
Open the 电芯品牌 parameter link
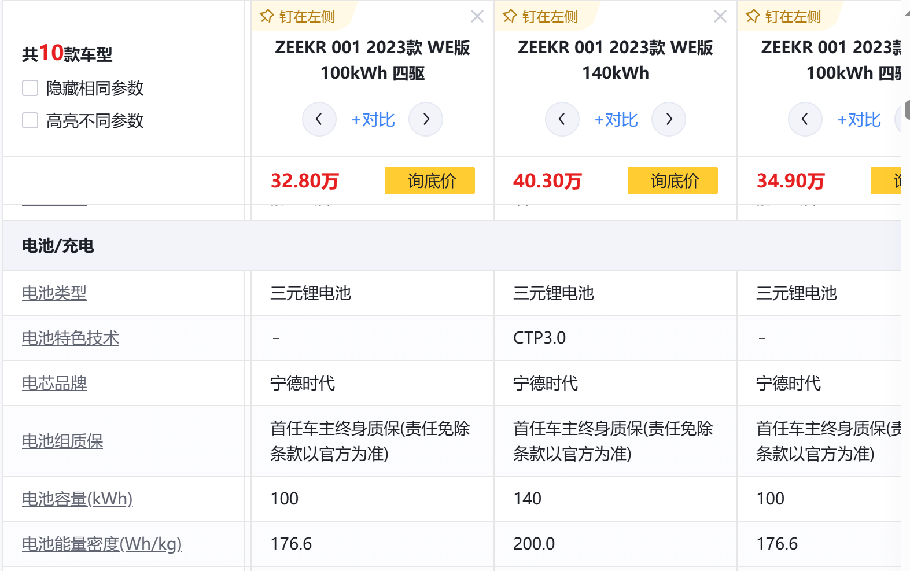point(54,384)
